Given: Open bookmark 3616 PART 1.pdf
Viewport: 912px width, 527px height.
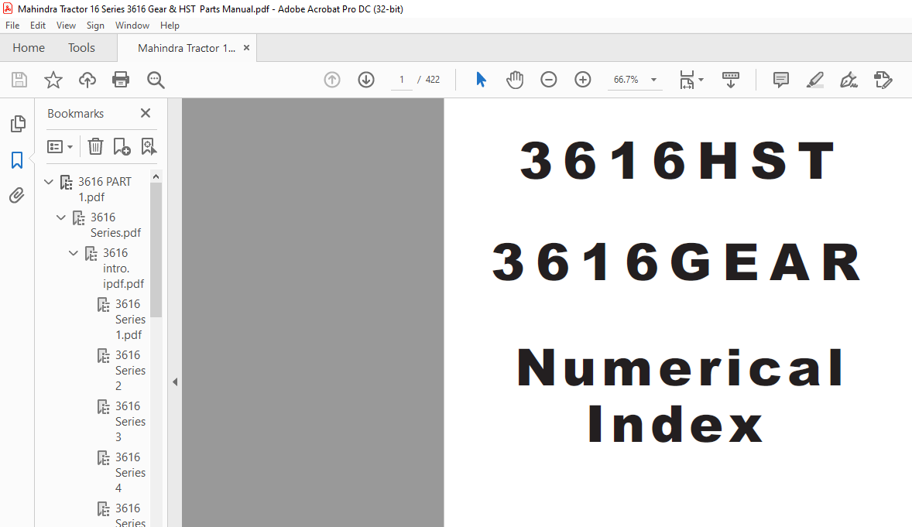Looking at the screenshot, I should (105, 189).
